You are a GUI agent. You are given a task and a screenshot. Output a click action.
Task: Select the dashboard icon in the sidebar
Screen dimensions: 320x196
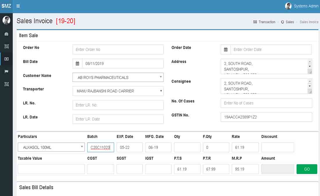[6, 34]
